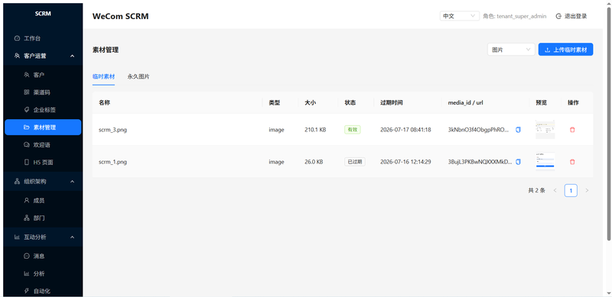Collapse the 客户运营 menu group
This screenshot has height=297, width=612.
(x=72, y=56)
